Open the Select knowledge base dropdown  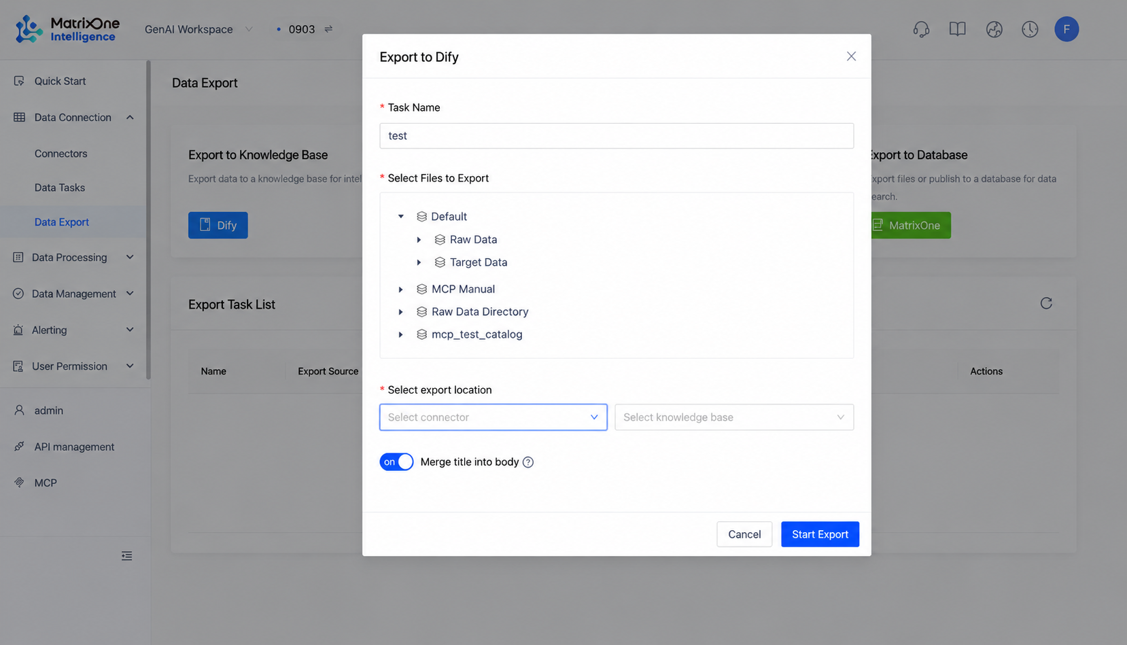tap(734, 417)
